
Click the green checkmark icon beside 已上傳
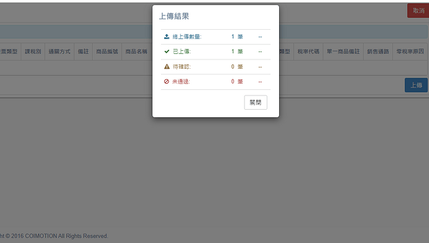pyautogui.click(x=167, y=51)
